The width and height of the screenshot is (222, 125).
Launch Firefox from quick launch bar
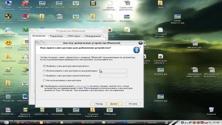pyautogui.click(x=18, y=123)
